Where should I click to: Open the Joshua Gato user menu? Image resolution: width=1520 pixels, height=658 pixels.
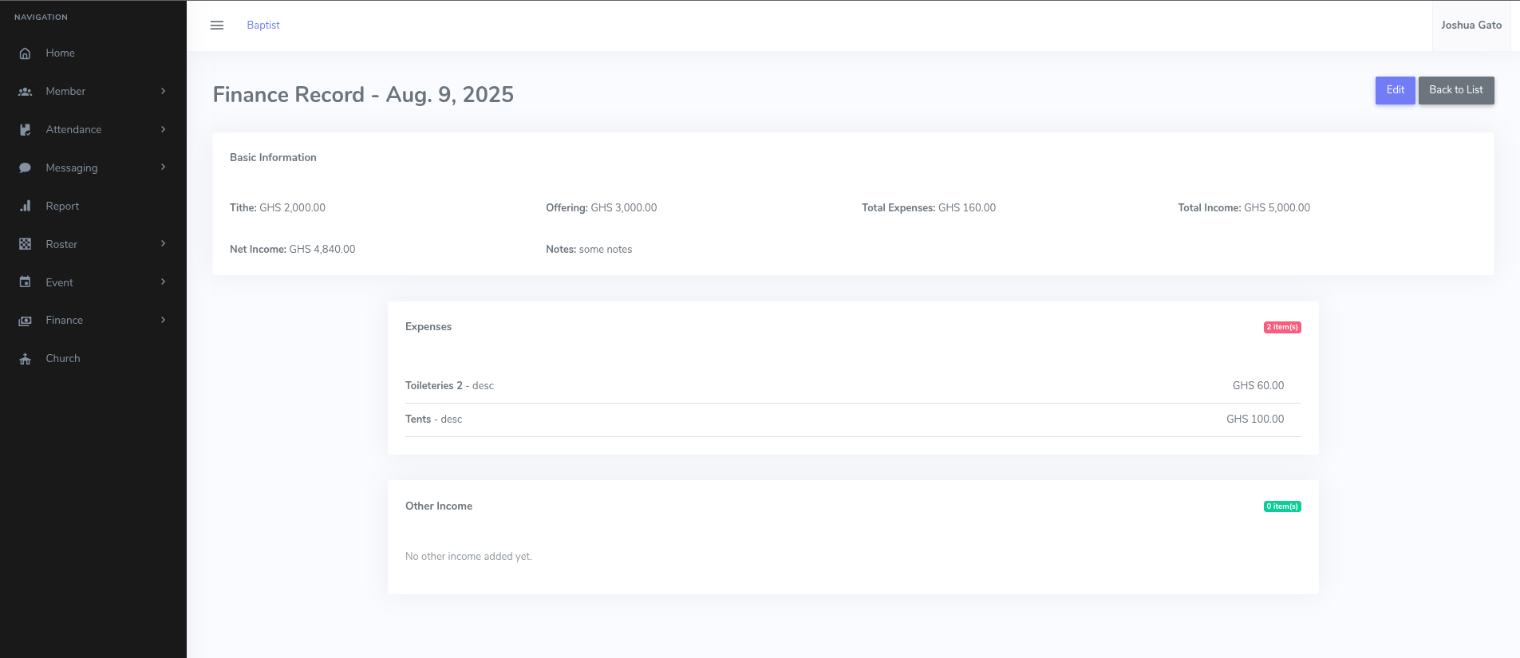[1471, 26]
